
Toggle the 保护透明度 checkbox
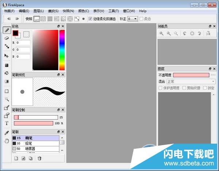pos(160,88)
